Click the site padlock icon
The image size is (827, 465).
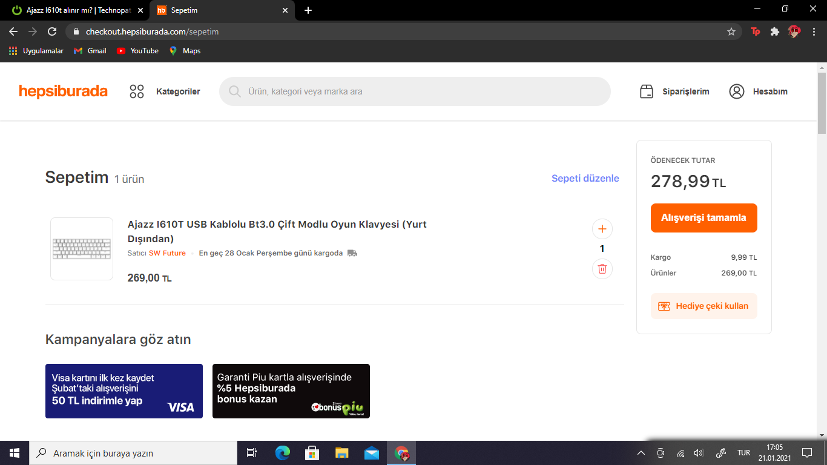coord(76,31)
